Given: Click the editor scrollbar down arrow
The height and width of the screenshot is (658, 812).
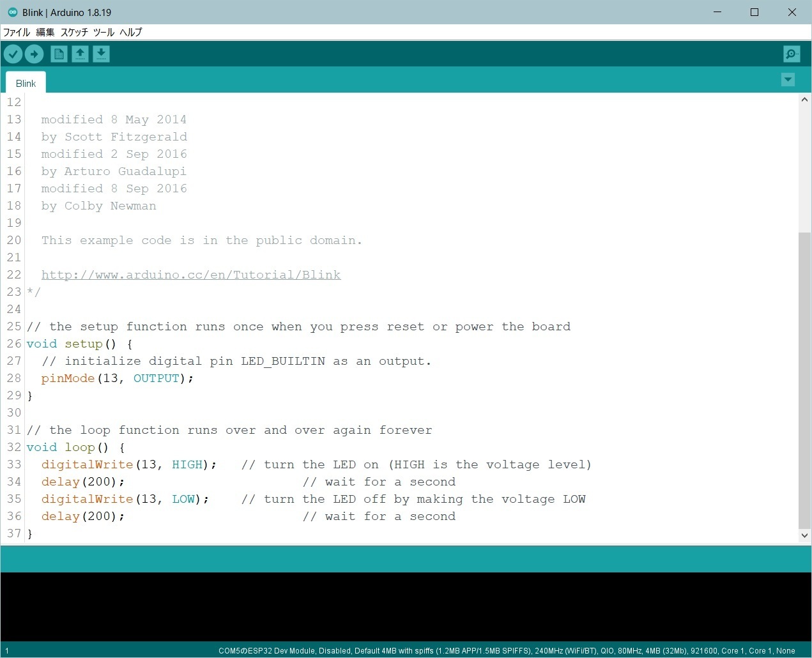Looking at the screenshot, I should tap(804, 536).
